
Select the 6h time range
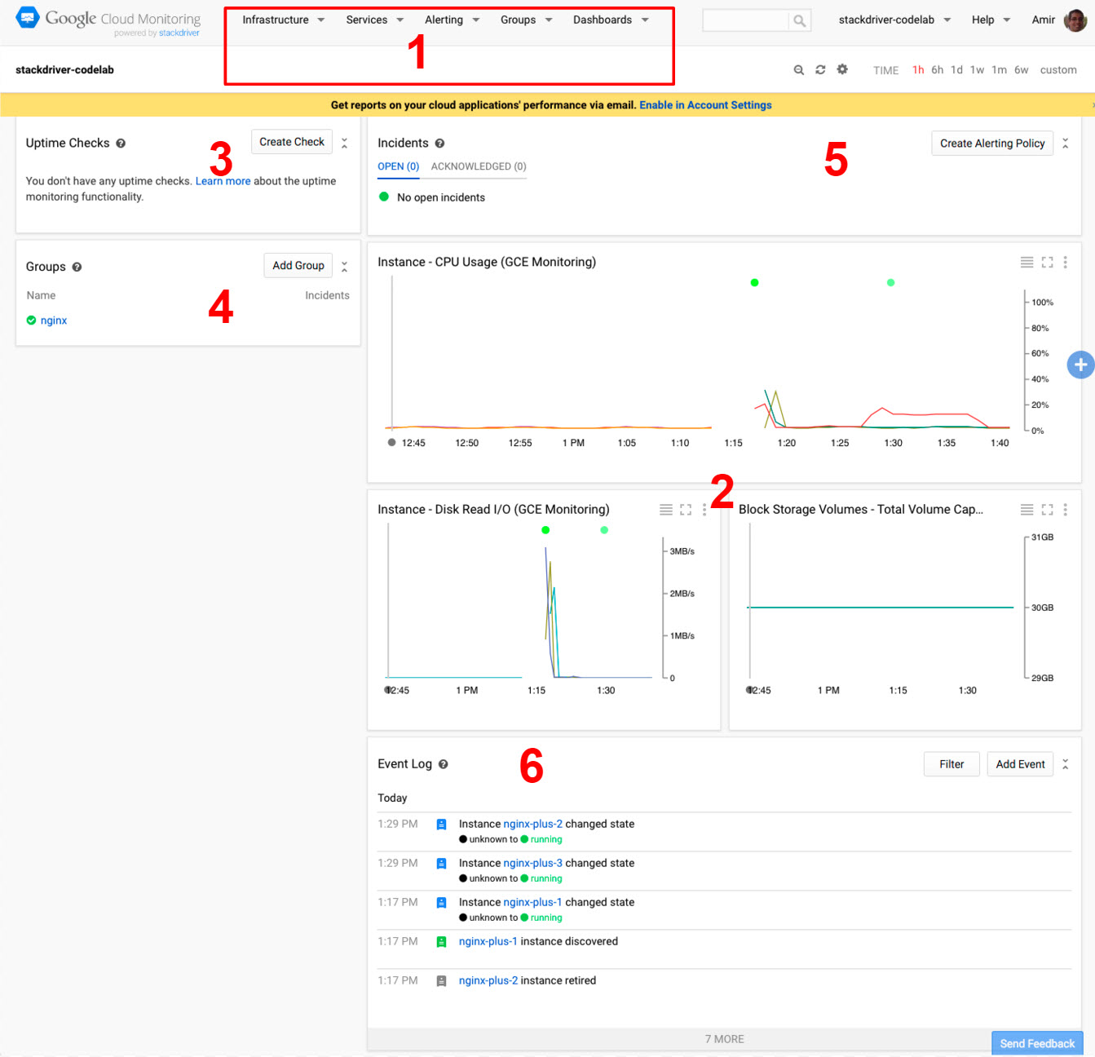(x=937, y=70)
